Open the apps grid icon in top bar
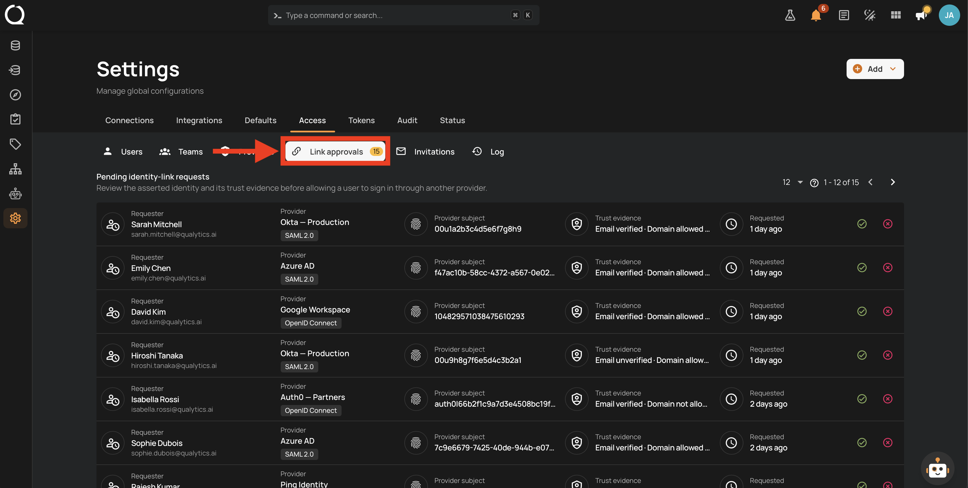The width and height of the screenshot is (968, 488). (896, 15)
